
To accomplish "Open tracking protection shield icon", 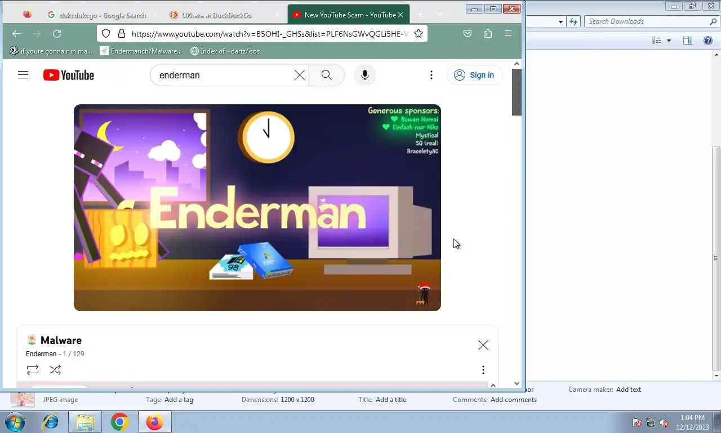I will point(106,34).
